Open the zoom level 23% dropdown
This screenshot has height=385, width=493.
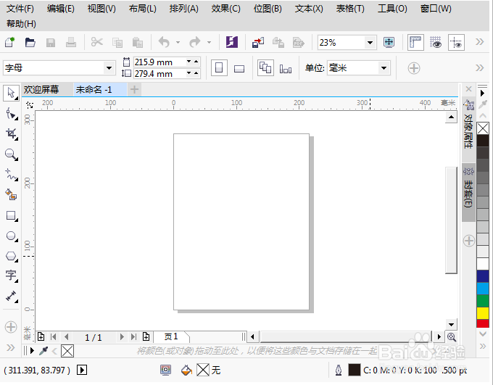tap(370, 42)
